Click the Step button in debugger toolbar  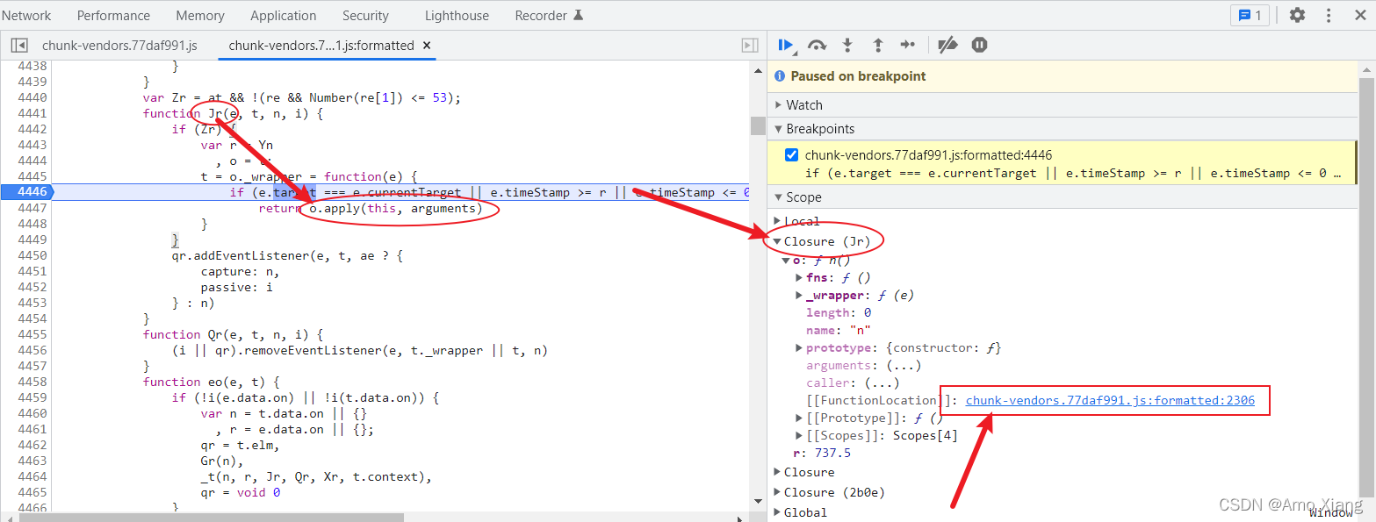coord(908,45)
